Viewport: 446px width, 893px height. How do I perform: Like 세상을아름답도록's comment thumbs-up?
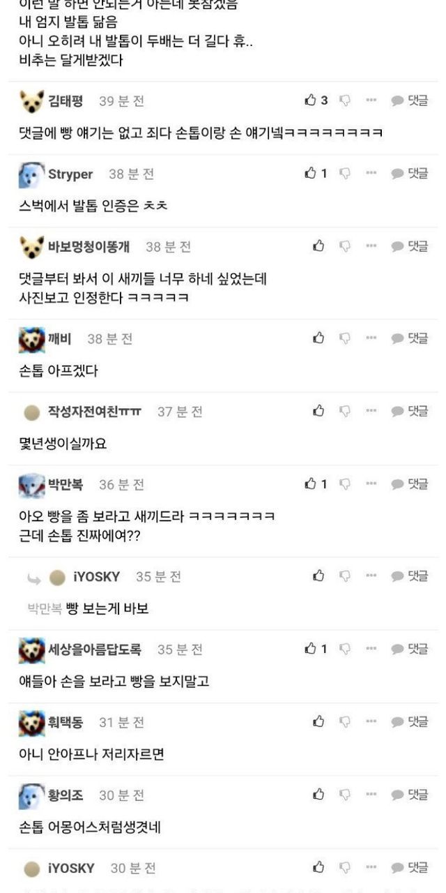tap(311, 649)
